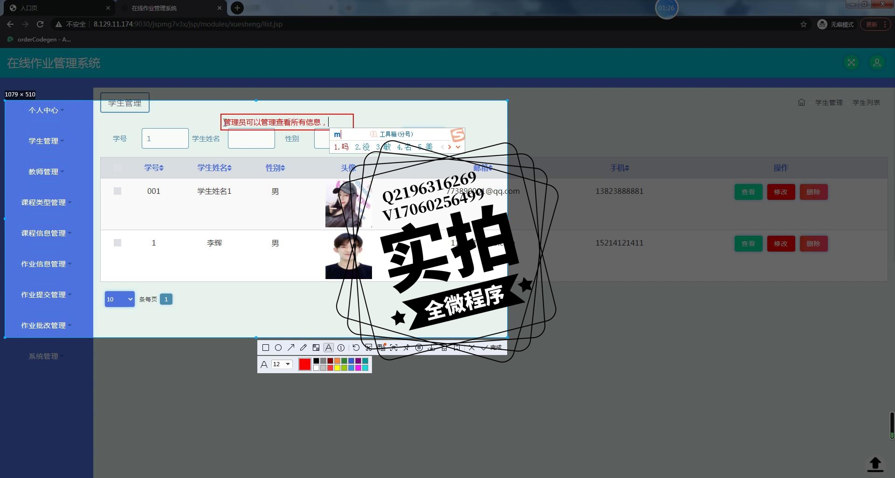Click the green fullscreen icon in header
This screenshot has height=478, width=895.
tap(851, 62)
